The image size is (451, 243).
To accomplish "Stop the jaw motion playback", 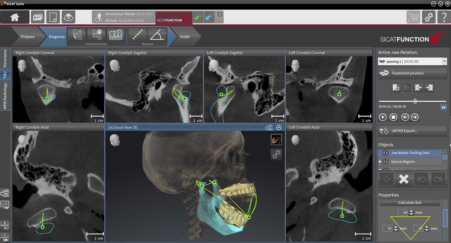I will coord(393,117).
